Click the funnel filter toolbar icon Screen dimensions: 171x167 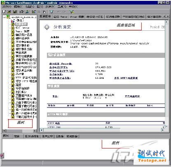click(x=52, y=12)
